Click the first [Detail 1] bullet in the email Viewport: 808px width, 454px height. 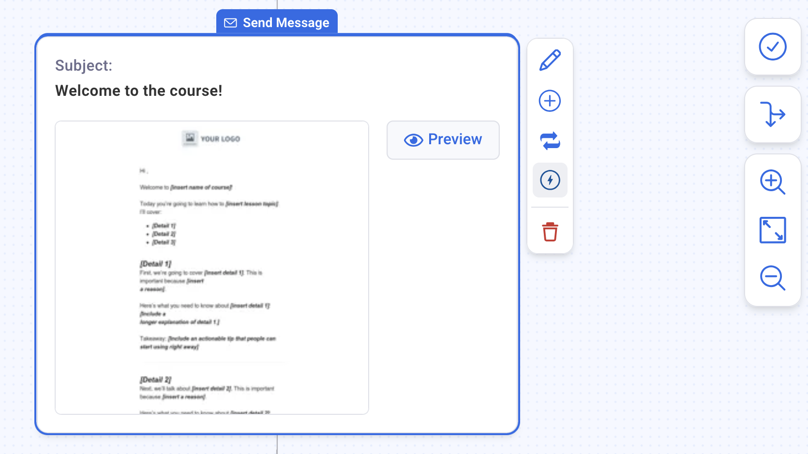click(x=164, y=226)
